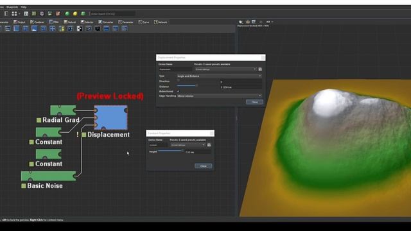Switch to the Converter device tab
The image size is (411, 231).
tap(105, 22)
